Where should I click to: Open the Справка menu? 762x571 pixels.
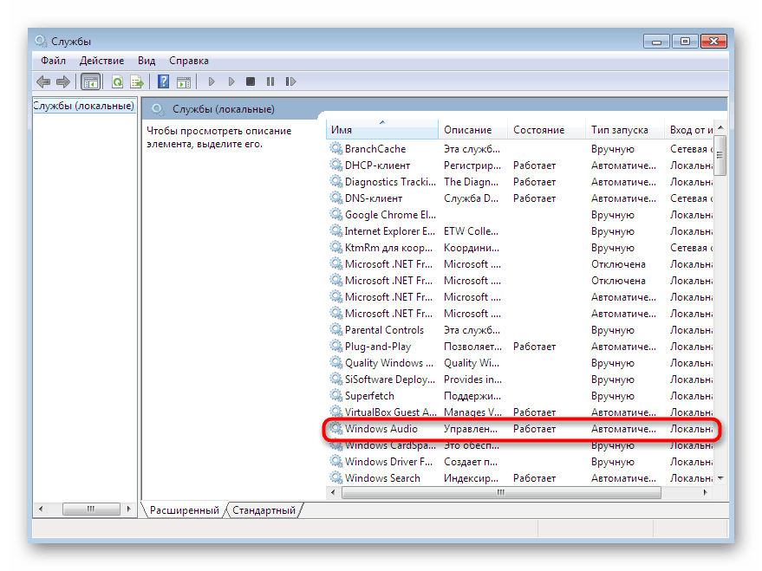[x=189, y=61]
